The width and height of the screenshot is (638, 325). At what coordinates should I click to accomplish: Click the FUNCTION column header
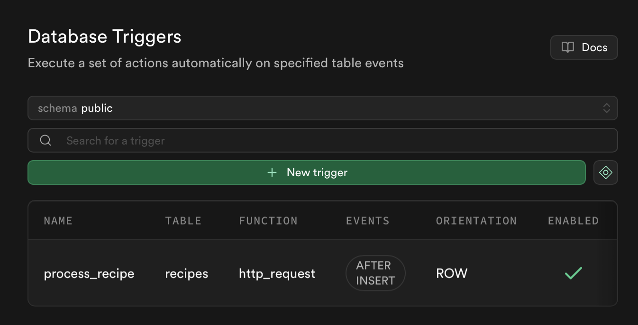point(268,221)
